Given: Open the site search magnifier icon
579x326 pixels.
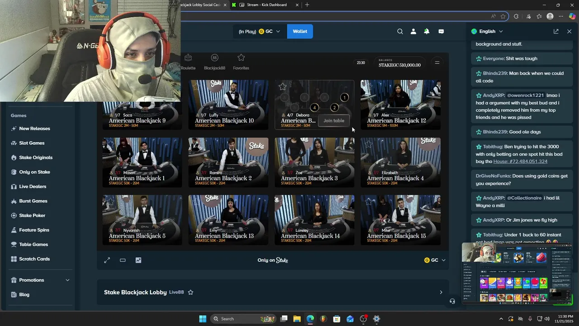Looking at the screenshot, I should [x=400, y=31].
